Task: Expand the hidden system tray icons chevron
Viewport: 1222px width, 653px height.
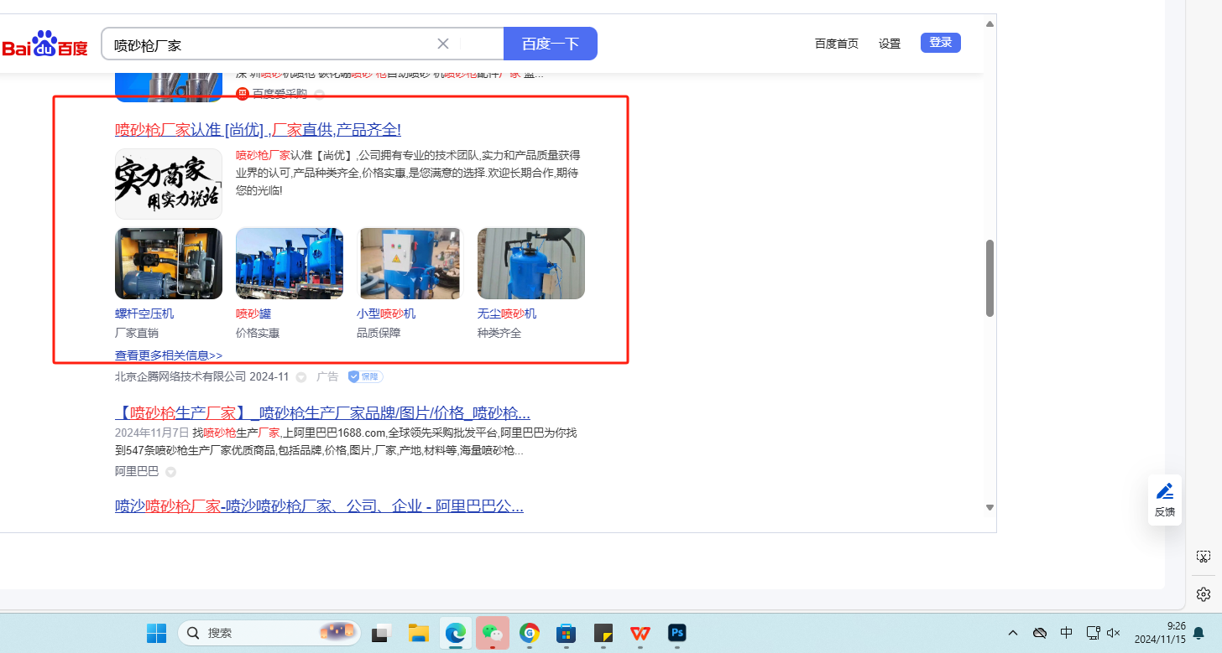Action: [1013, 633]
